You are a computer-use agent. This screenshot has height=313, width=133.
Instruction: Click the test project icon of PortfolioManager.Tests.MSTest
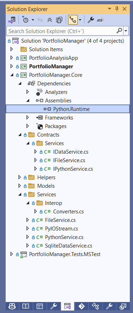[x=24, y=254]
